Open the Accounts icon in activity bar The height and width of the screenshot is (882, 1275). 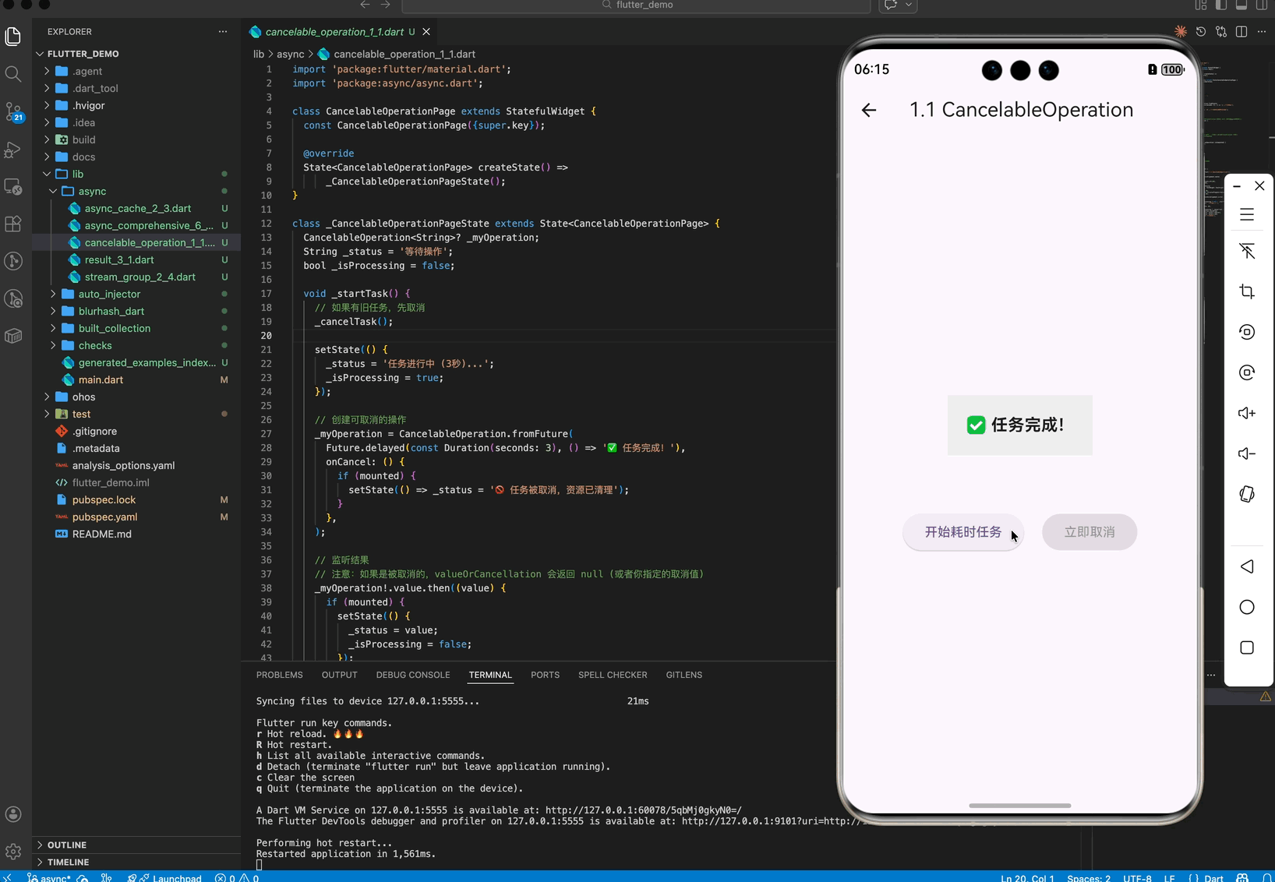[13, 814]
